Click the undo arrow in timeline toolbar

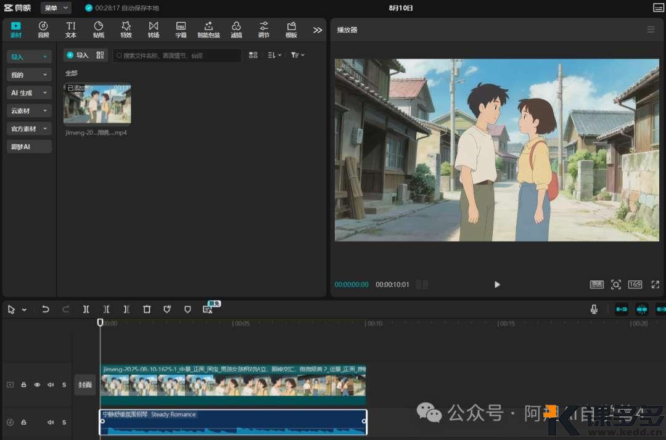click(x=46, y=309)
